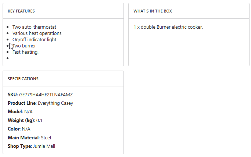Click the Weight (kg) label
The height and width of the screenshot is (157, 251).
coord(21,120)
